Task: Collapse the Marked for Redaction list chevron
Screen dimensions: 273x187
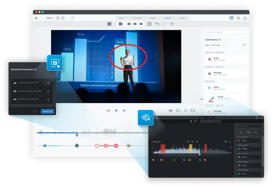Action: pos(51,76)
